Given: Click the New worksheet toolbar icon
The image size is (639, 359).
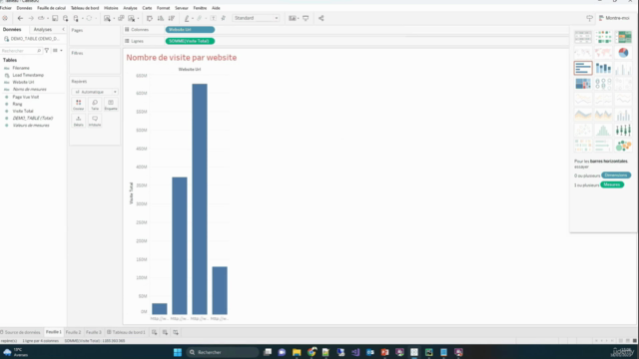Looking at the screenshot, I should 107,18.
